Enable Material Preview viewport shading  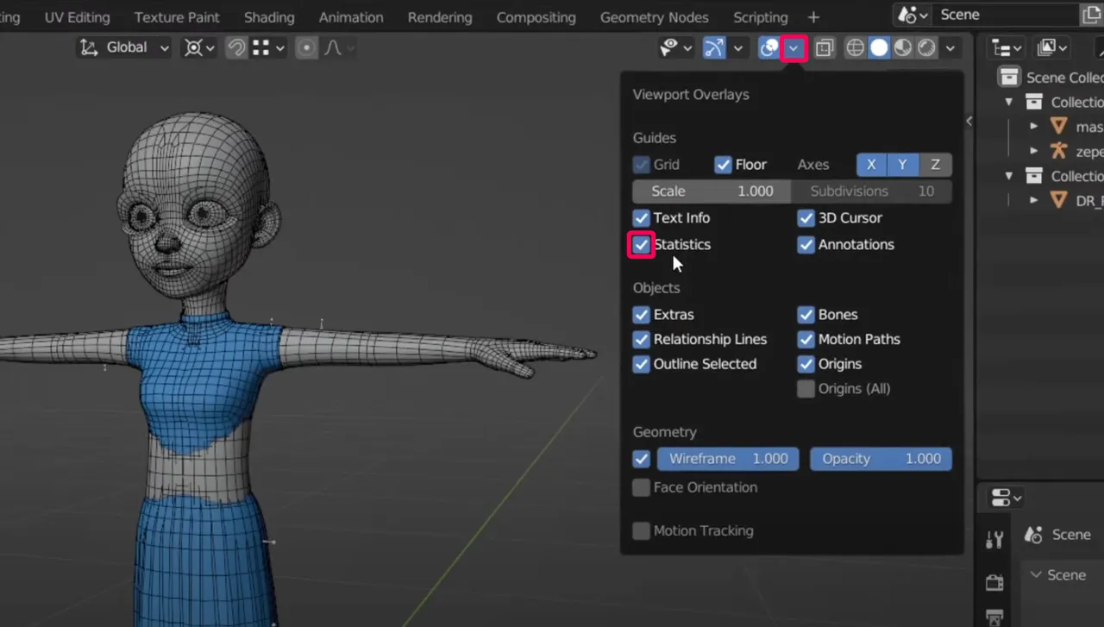coord(902,47)
